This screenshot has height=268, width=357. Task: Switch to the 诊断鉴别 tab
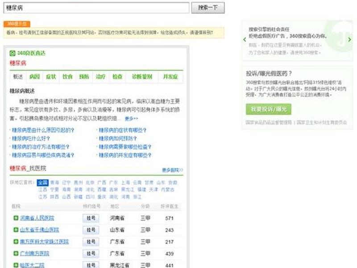142,77
